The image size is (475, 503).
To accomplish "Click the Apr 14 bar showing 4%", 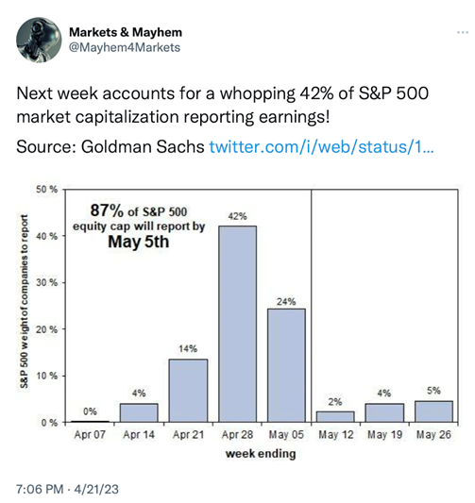I will pos(139,412).
